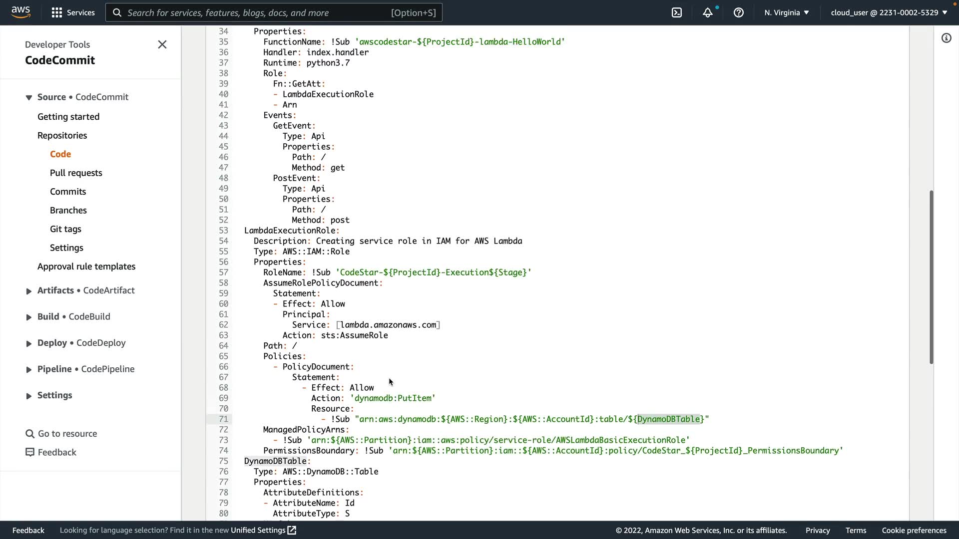Open Pull requests in the sidebar

(x=76, y=173)
